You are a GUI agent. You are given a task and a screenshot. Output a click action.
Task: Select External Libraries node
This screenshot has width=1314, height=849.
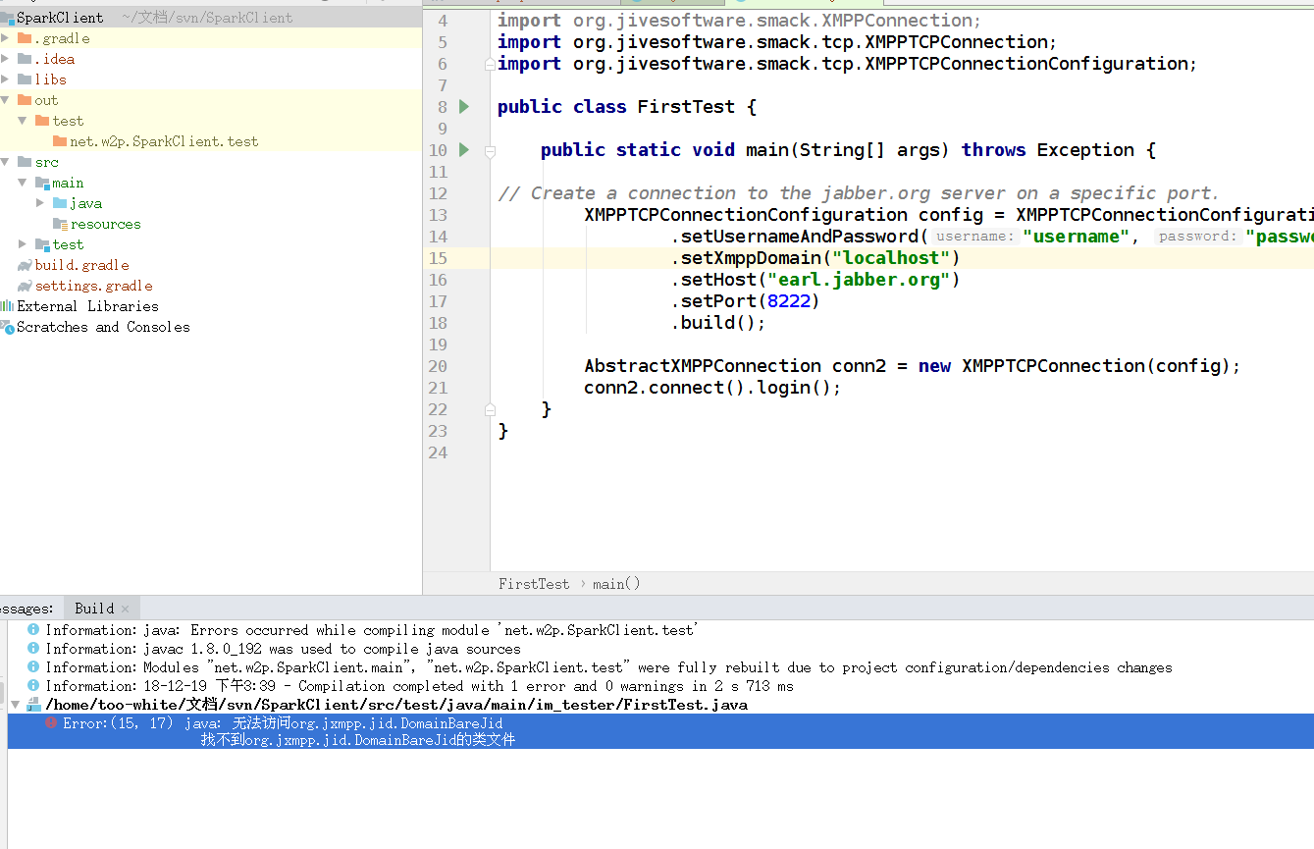[x=87, y=306]
